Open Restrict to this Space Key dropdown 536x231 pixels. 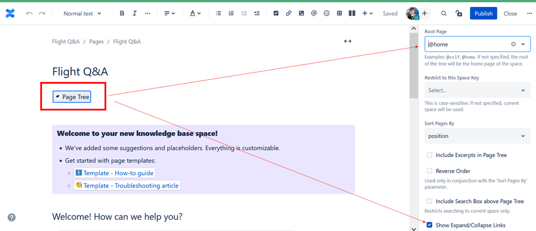pos(478,90)
